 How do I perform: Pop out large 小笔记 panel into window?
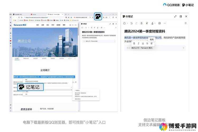[181, 16]
